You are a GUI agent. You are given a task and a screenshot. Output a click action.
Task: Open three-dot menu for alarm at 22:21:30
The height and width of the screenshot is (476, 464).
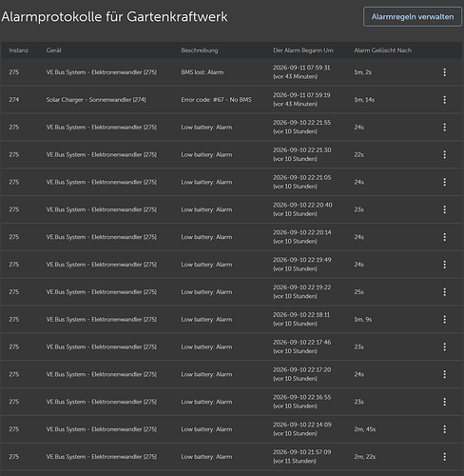coord(445,154)
